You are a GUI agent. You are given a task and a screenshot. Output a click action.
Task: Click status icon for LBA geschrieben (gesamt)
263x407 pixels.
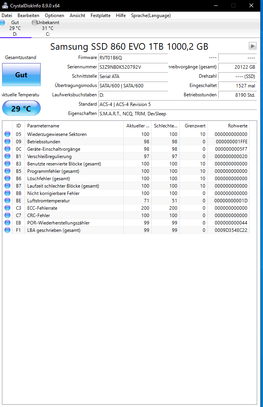[7, 230]
